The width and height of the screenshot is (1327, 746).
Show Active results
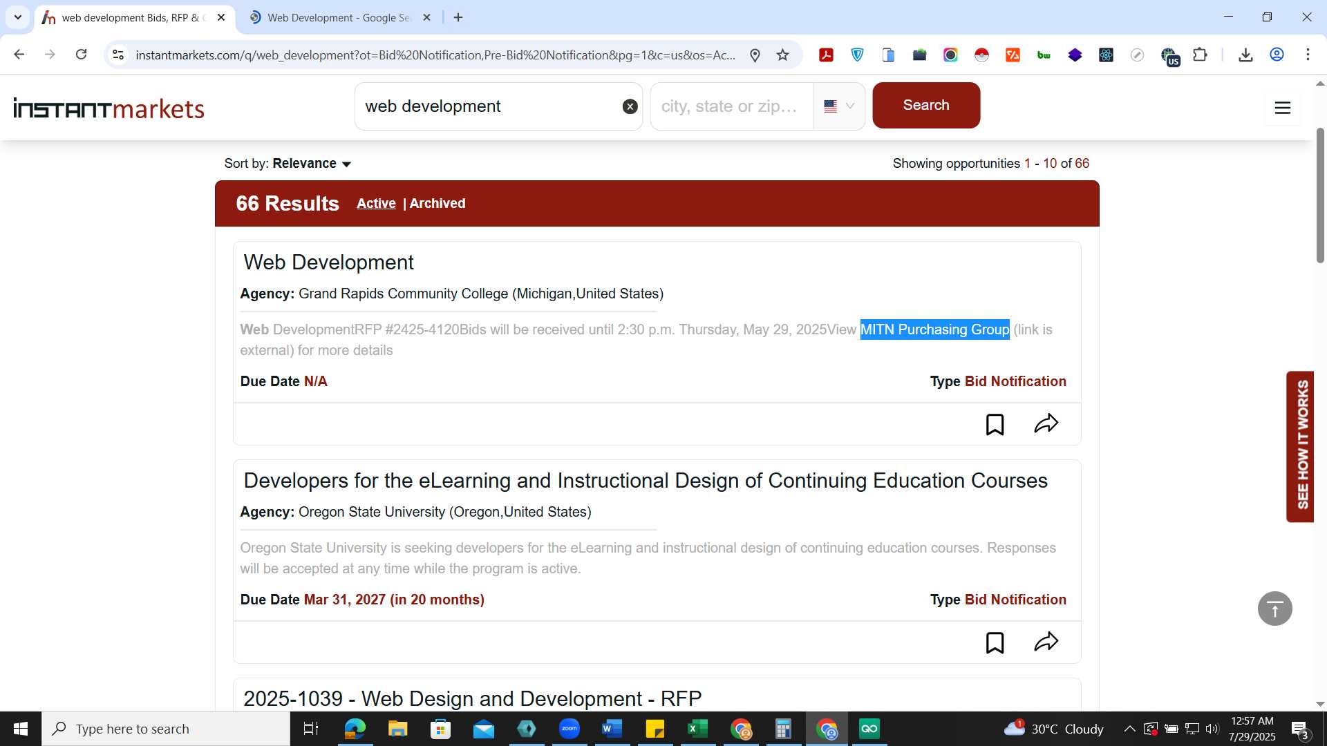376,203
